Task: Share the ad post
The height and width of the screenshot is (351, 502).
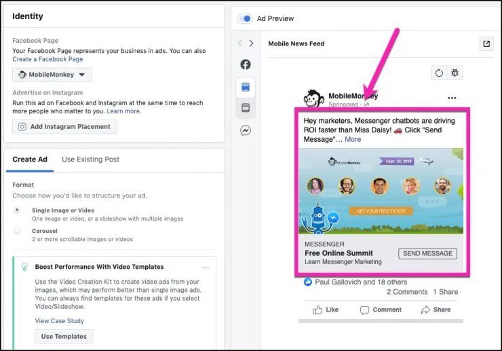Action: (x=436, y=310)
